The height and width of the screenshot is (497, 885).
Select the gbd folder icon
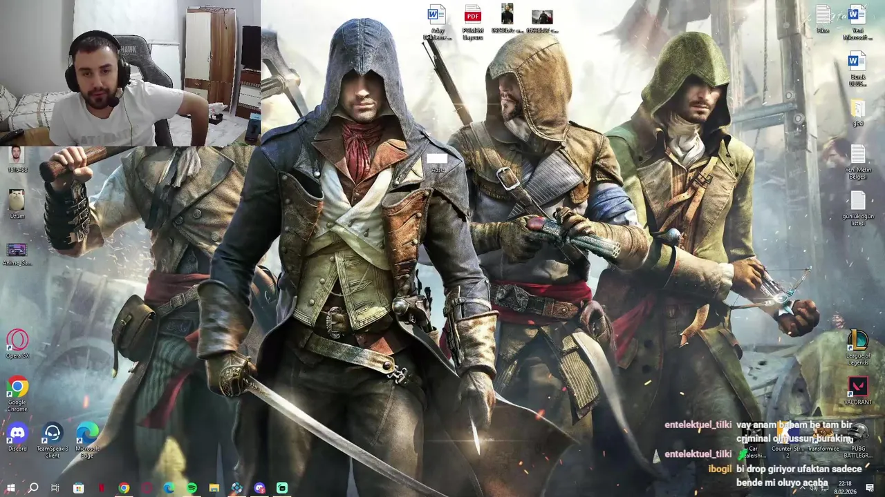pyautogui.click(x=857, y=114)
